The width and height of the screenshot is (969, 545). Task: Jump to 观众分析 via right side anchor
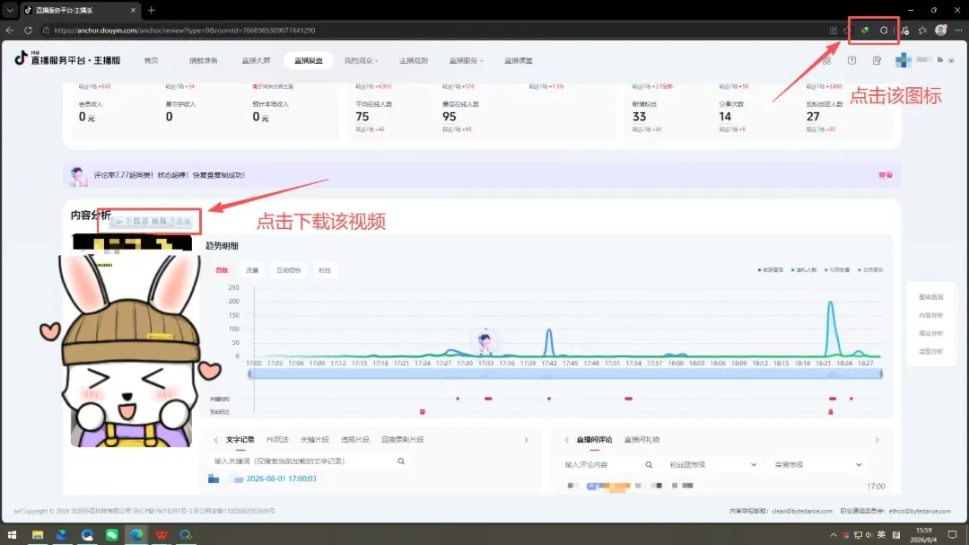click(930, 333)
